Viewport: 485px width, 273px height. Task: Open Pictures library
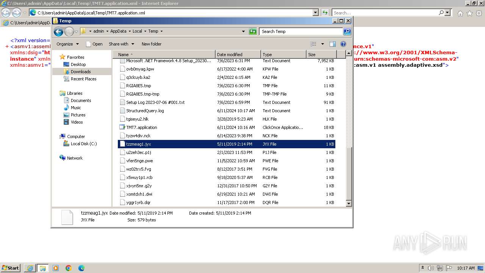pyautogui.click(x=78, y=115)
